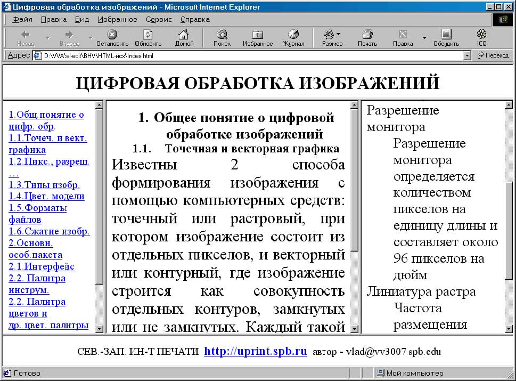Viewport: 516px width, 381px height.
Task: Click the Windows logo throbber icon
Action: click(503, 20)
